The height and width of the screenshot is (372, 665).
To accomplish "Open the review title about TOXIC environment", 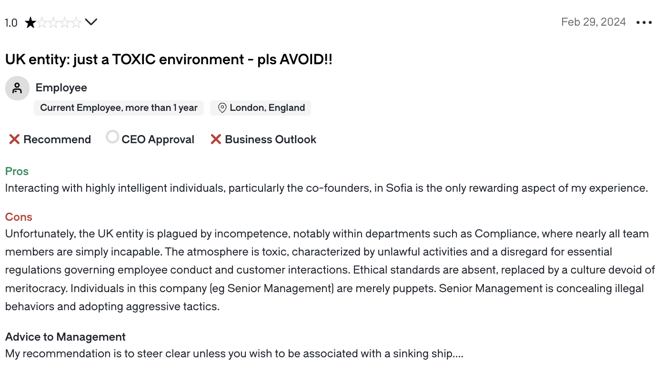I will tap(169, 59).
